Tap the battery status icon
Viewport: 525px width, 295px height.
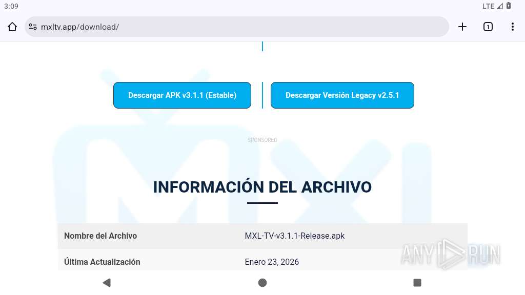click(509, 6)
